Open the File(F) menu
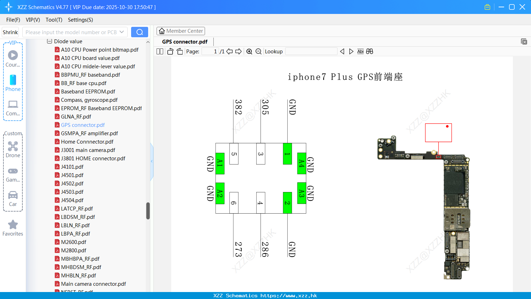 click(x=13, y=20)
